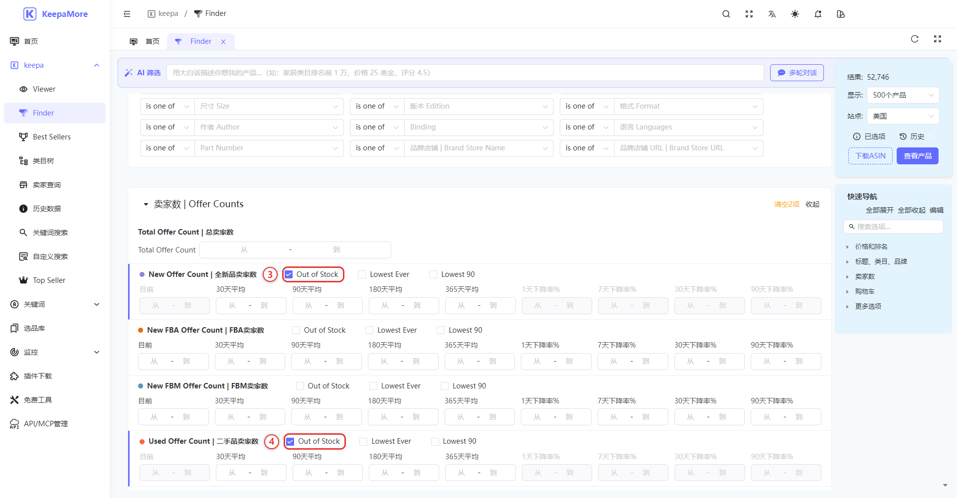This screenshot has height=498, width=957.
Task: Check Lowest Ever for Used Offer Count
Action: pyautogui.click(x=363, y=441)
